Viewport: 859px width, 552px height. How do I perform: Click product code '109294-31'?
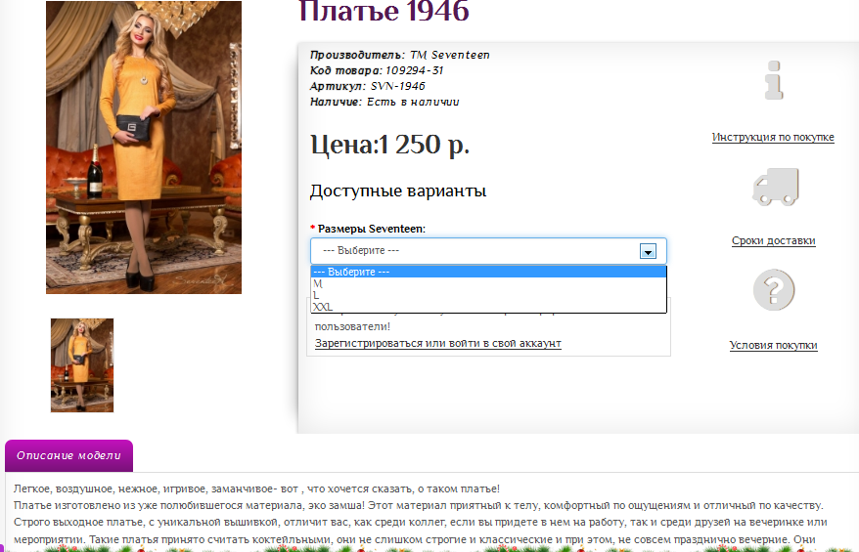coord(414,70)
